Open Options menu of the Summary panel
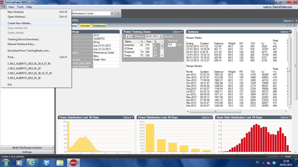The height and width of the screenshot is (167, 298). [x=285, y=32]
